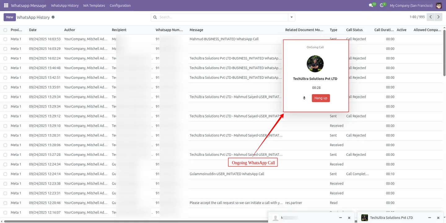Open the user avatar menu

coord(439,6)
